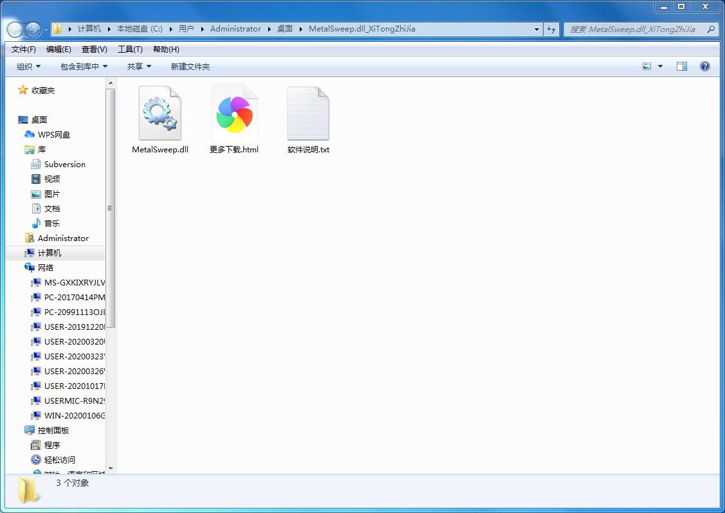Open the recent pages dropdown arrow
Screen dimensions: 725x513
pos(46,30)
